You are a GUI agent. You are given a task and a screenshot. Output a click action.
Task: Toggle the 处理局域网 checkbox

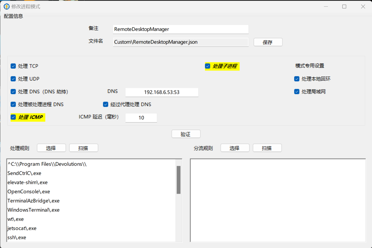click(297, 92)
